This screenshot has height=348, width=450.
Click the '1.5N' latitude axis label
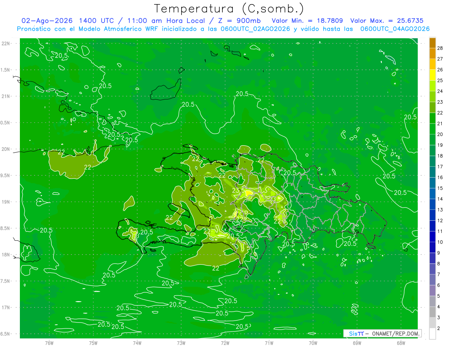pyautogui.click(x=5, y=70)
